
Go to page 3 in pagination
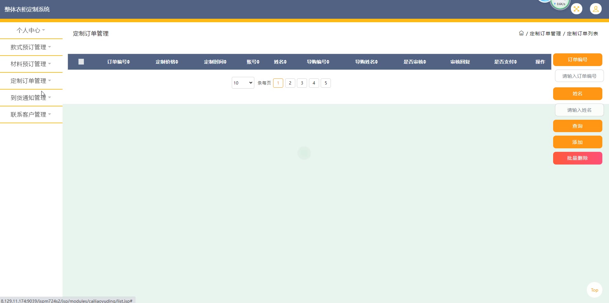302,83
